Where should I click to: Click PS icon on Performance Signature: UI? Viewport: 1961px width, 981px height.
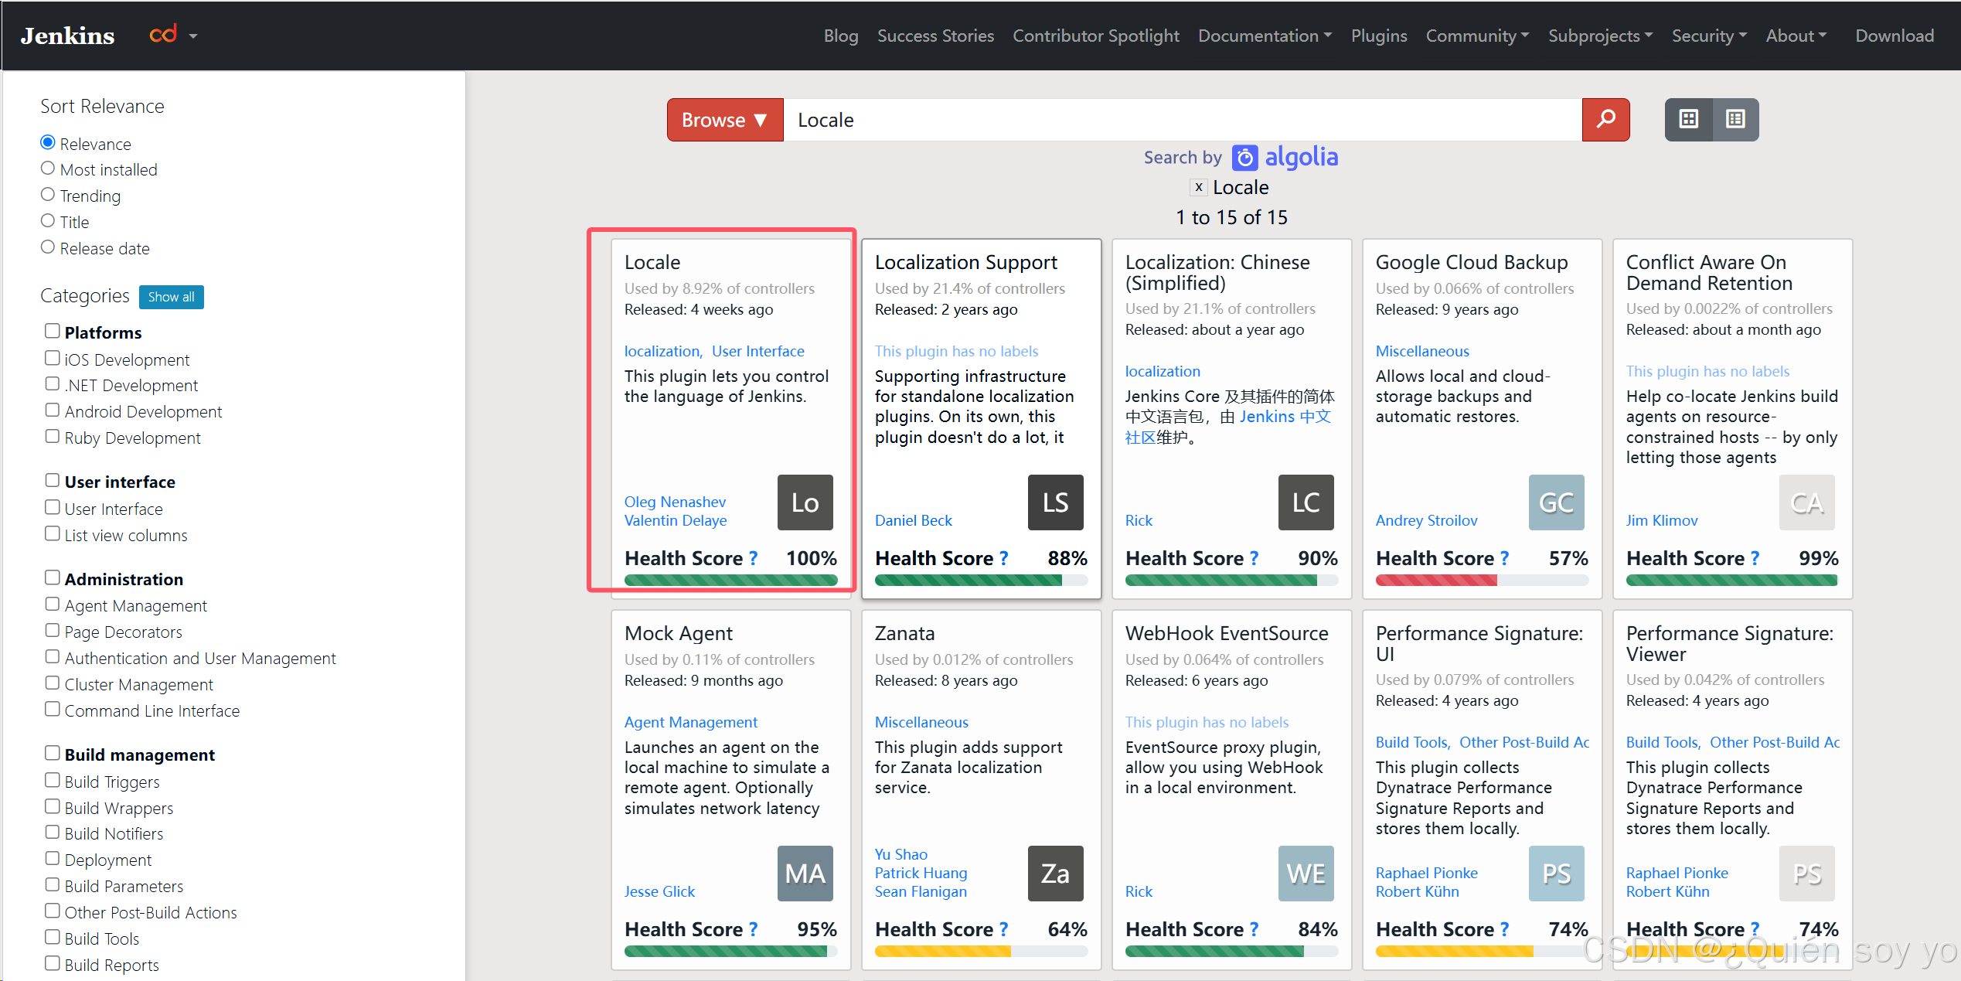click(x=1556, y=874)
